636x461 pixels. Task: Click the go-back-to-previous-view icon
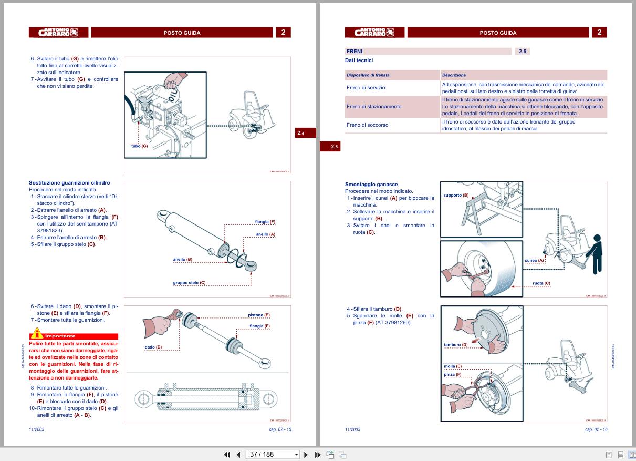[x=330, y=455]
